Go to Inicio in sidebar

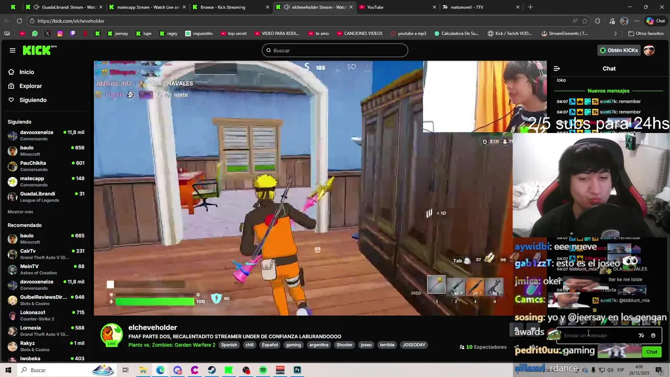click(27, 72)
